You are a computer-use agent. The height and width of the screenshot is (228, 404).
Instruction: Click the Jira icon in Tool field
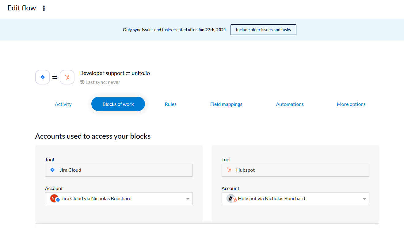point(52,170)
